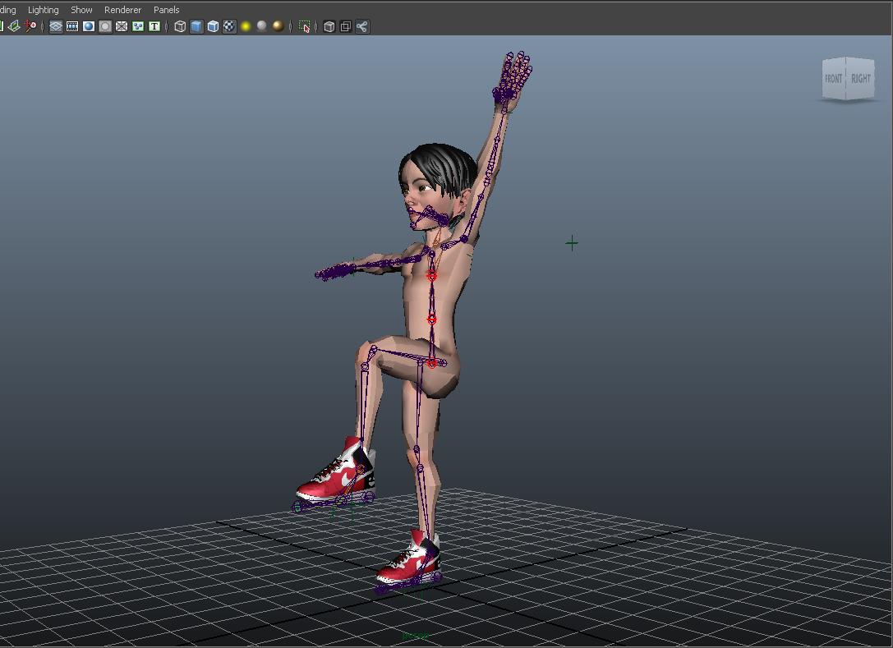Click the image plane toolbar icon
This screenshot has height=648, width=893.
14,26
